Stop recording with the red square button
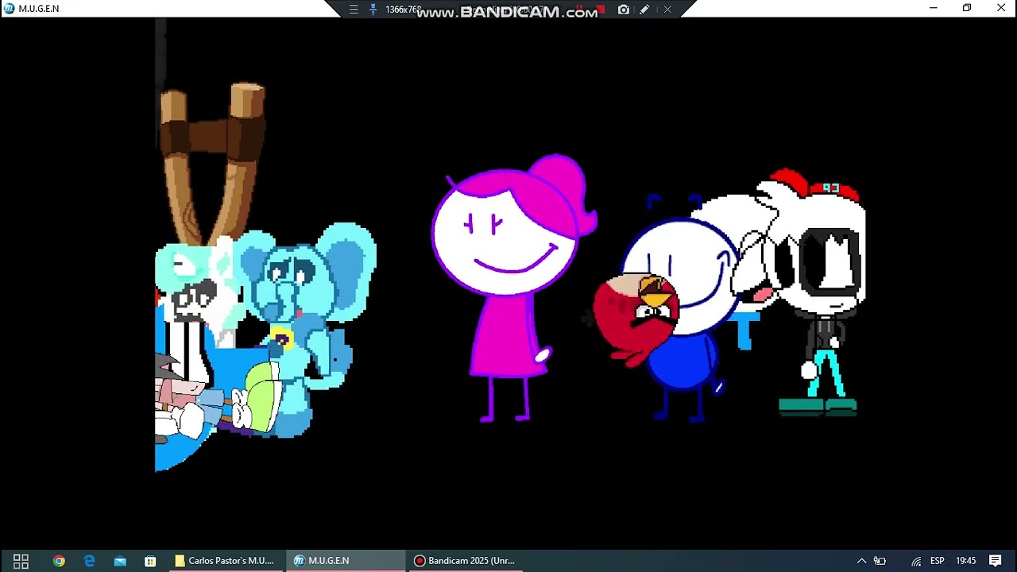The image size is (1017, 572). point(601,10)
